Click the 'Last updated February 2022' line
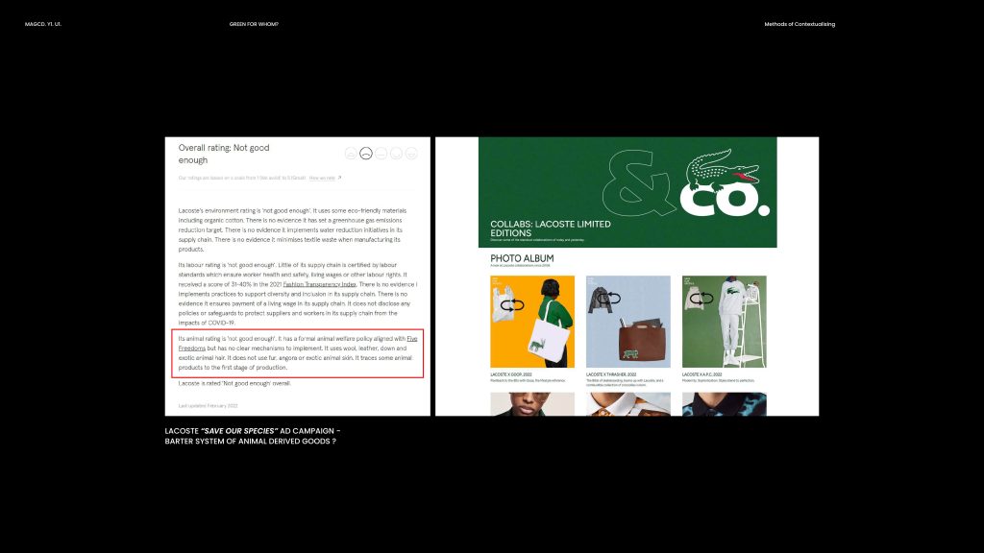Image resolution: width=984 pixels, height=553 pixels. pyautogui.click(x=208, y=406)
